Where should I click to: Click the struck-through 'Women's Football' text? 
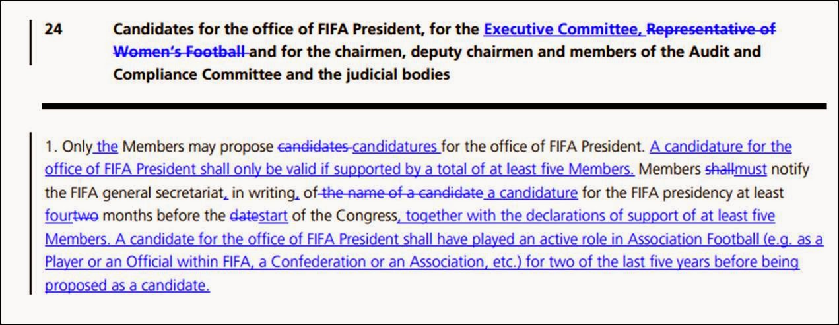(179, 52)
